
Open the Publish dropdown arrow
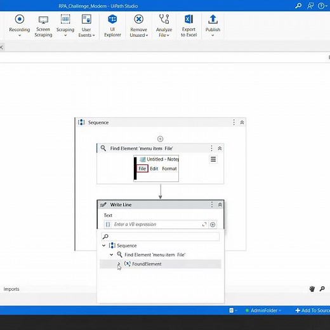[x=213, y=36]
